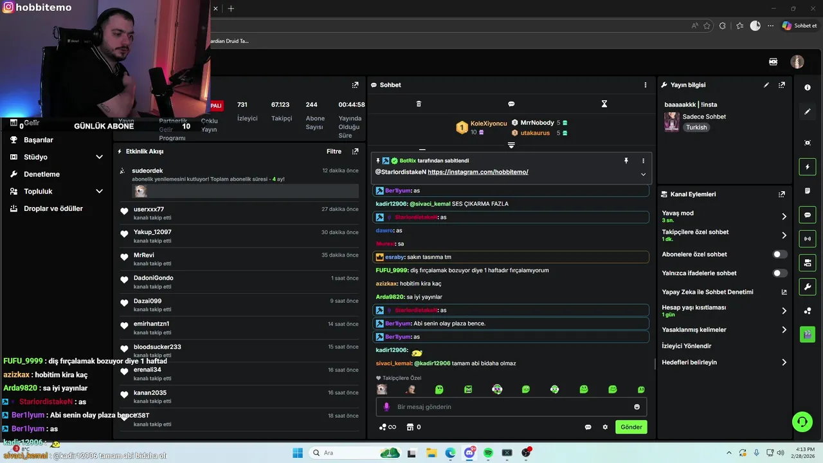Screen dimensions: 823x463
Task: Expand Takipçilere özel sohbet arrow
Action: coord(784,235)
